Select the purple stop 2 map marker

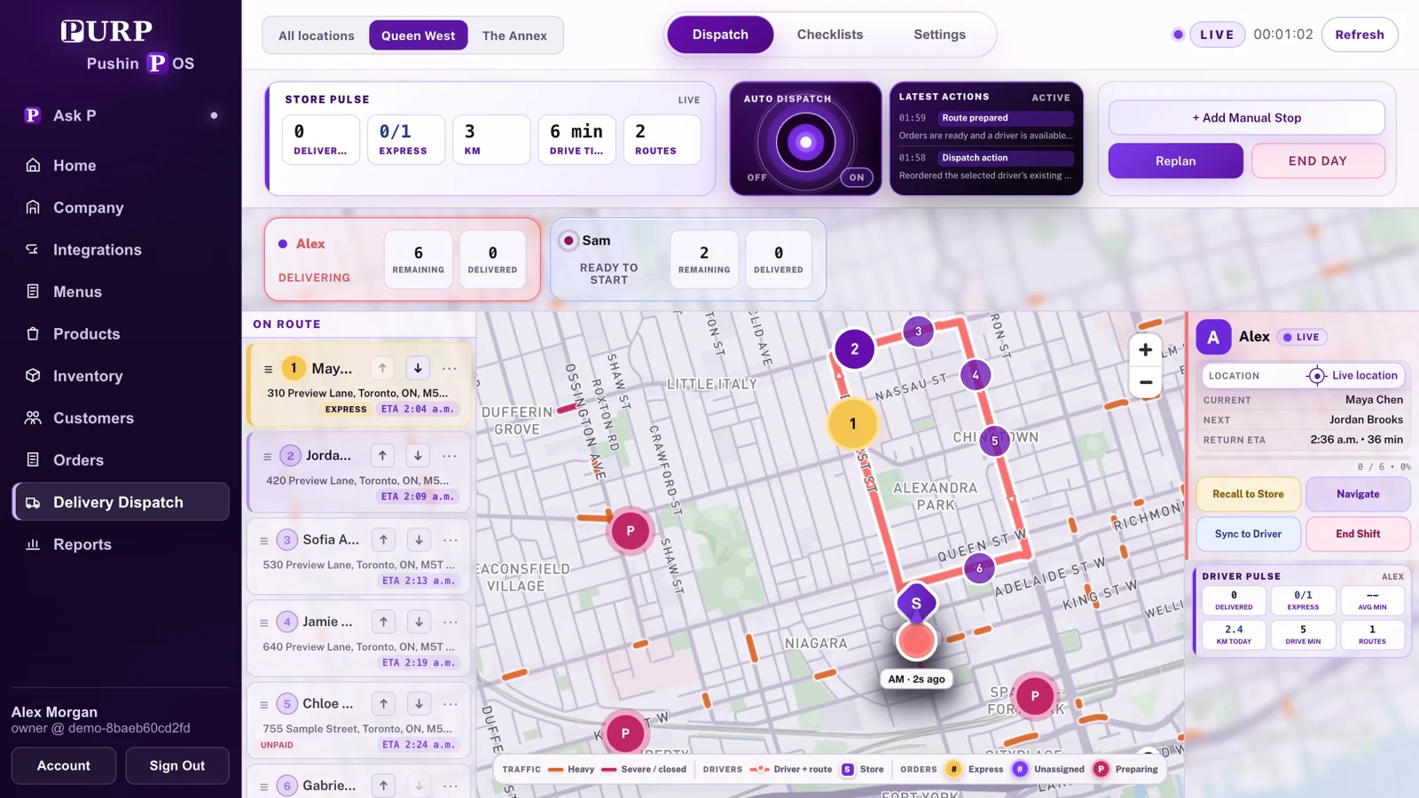pos(855,348)
